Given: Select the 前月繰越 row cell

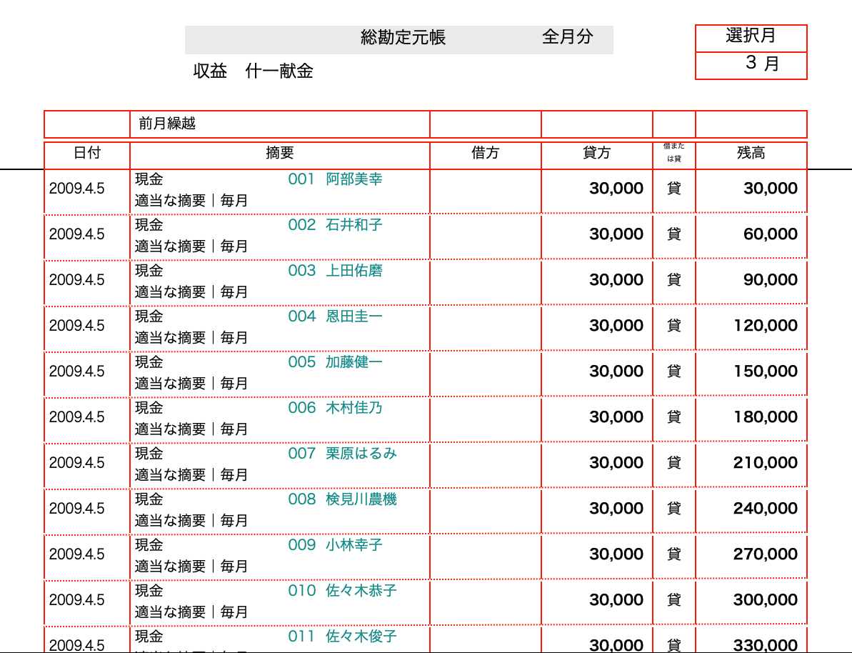Looking at the screenshot, I should [x=279, y=124].
